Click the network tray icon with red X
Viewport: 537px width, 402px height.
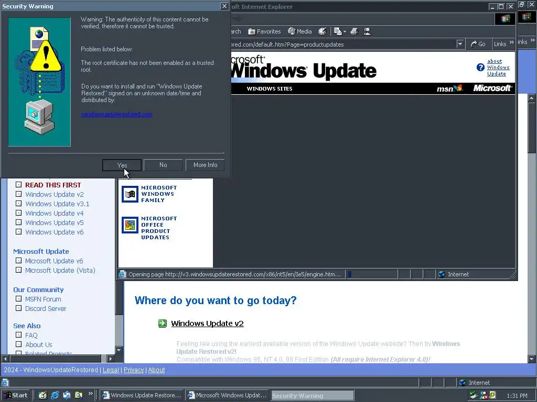point(484,396)
